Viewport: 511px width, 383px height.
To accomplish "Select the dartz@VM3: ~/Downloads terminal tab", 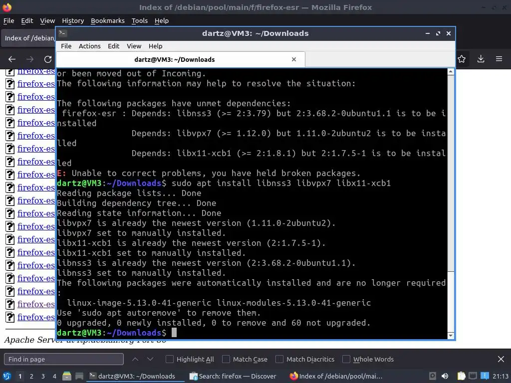I will [181, 59].
